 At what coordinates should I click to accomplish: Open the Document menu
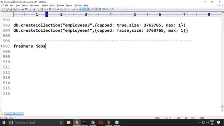click(x=35, y=6)
